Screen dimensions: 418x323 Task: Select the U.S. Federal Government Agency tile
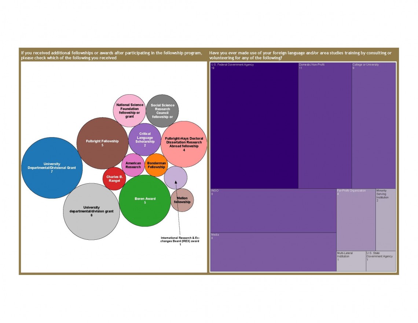point(254,125)
